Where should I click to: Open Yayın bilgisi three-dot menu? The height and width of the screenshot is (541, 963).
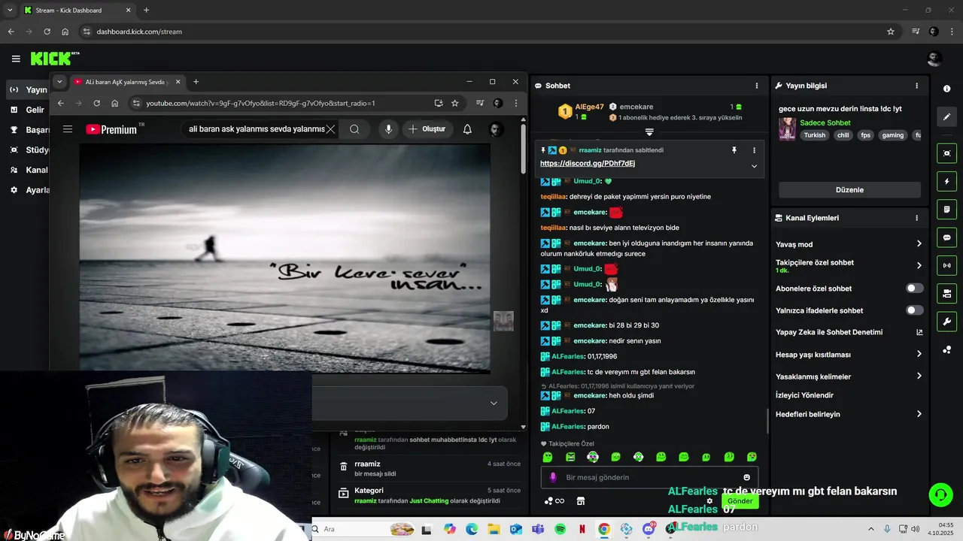(x=916, y=86)
